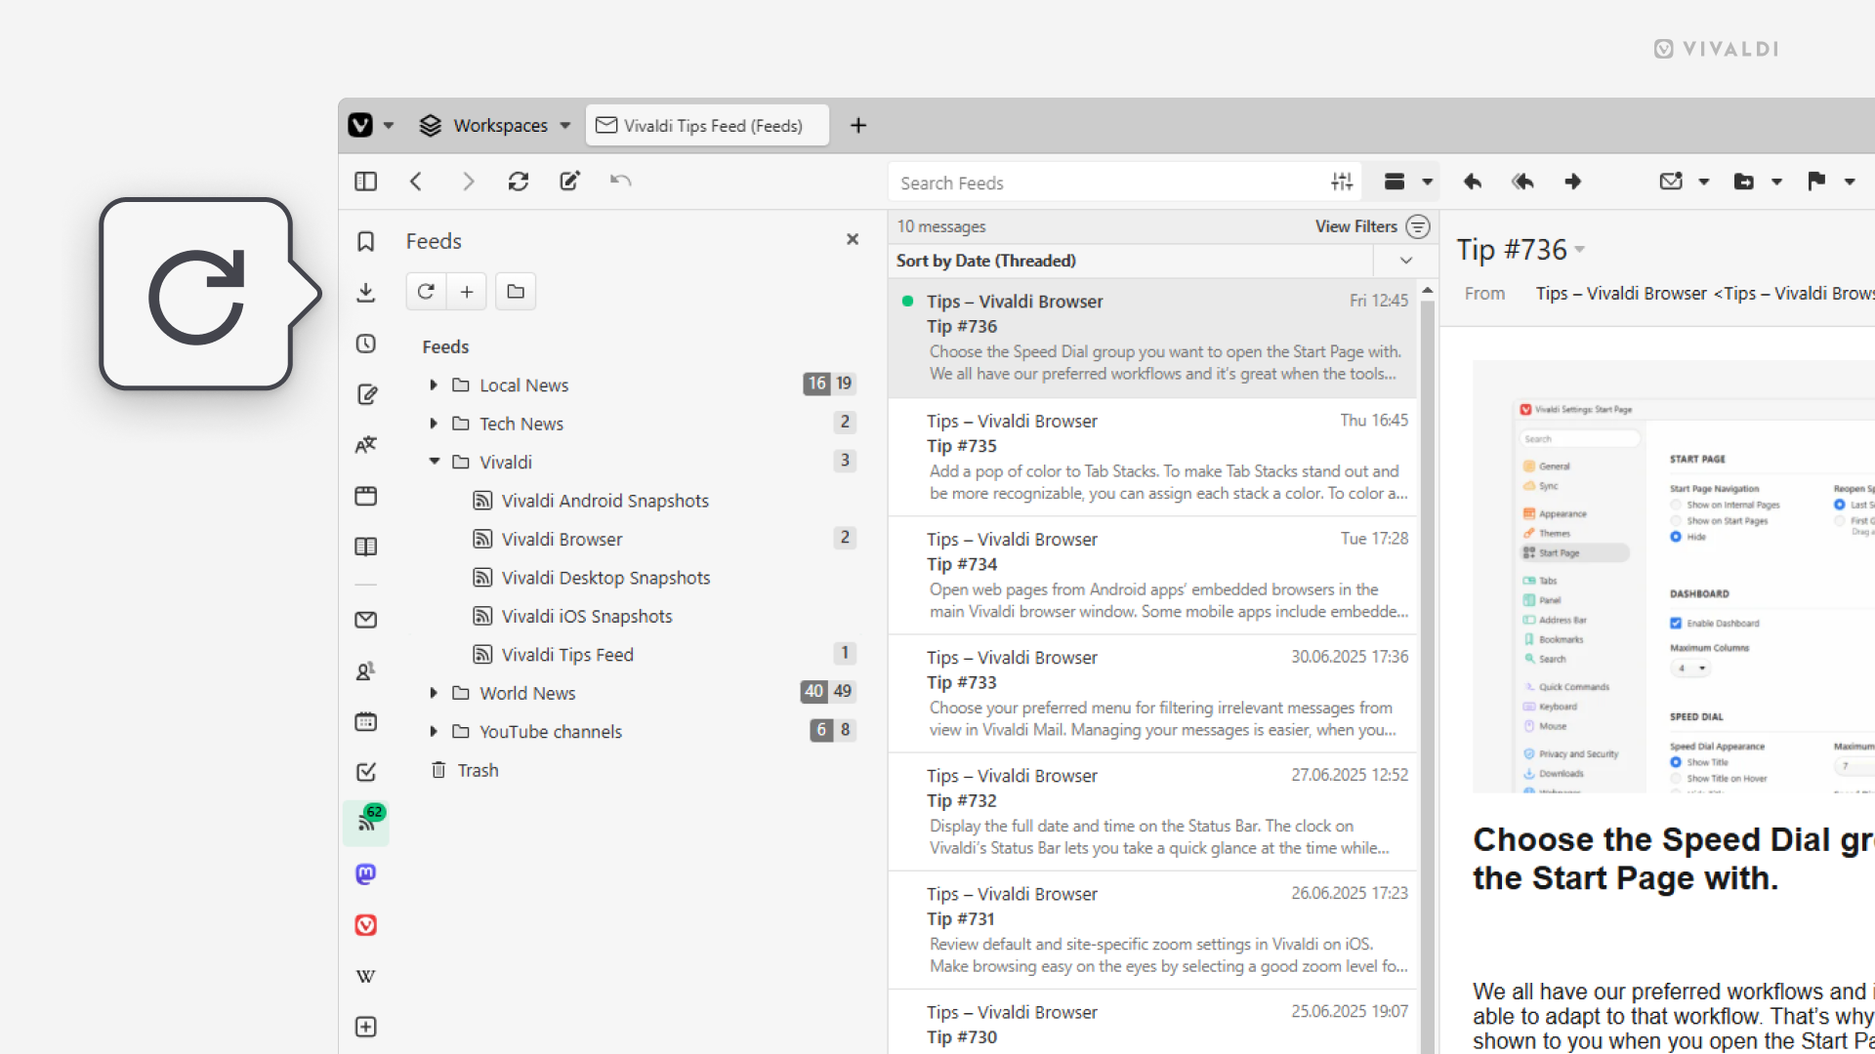Open search filter options slider icon

(x=1342, y=182)
